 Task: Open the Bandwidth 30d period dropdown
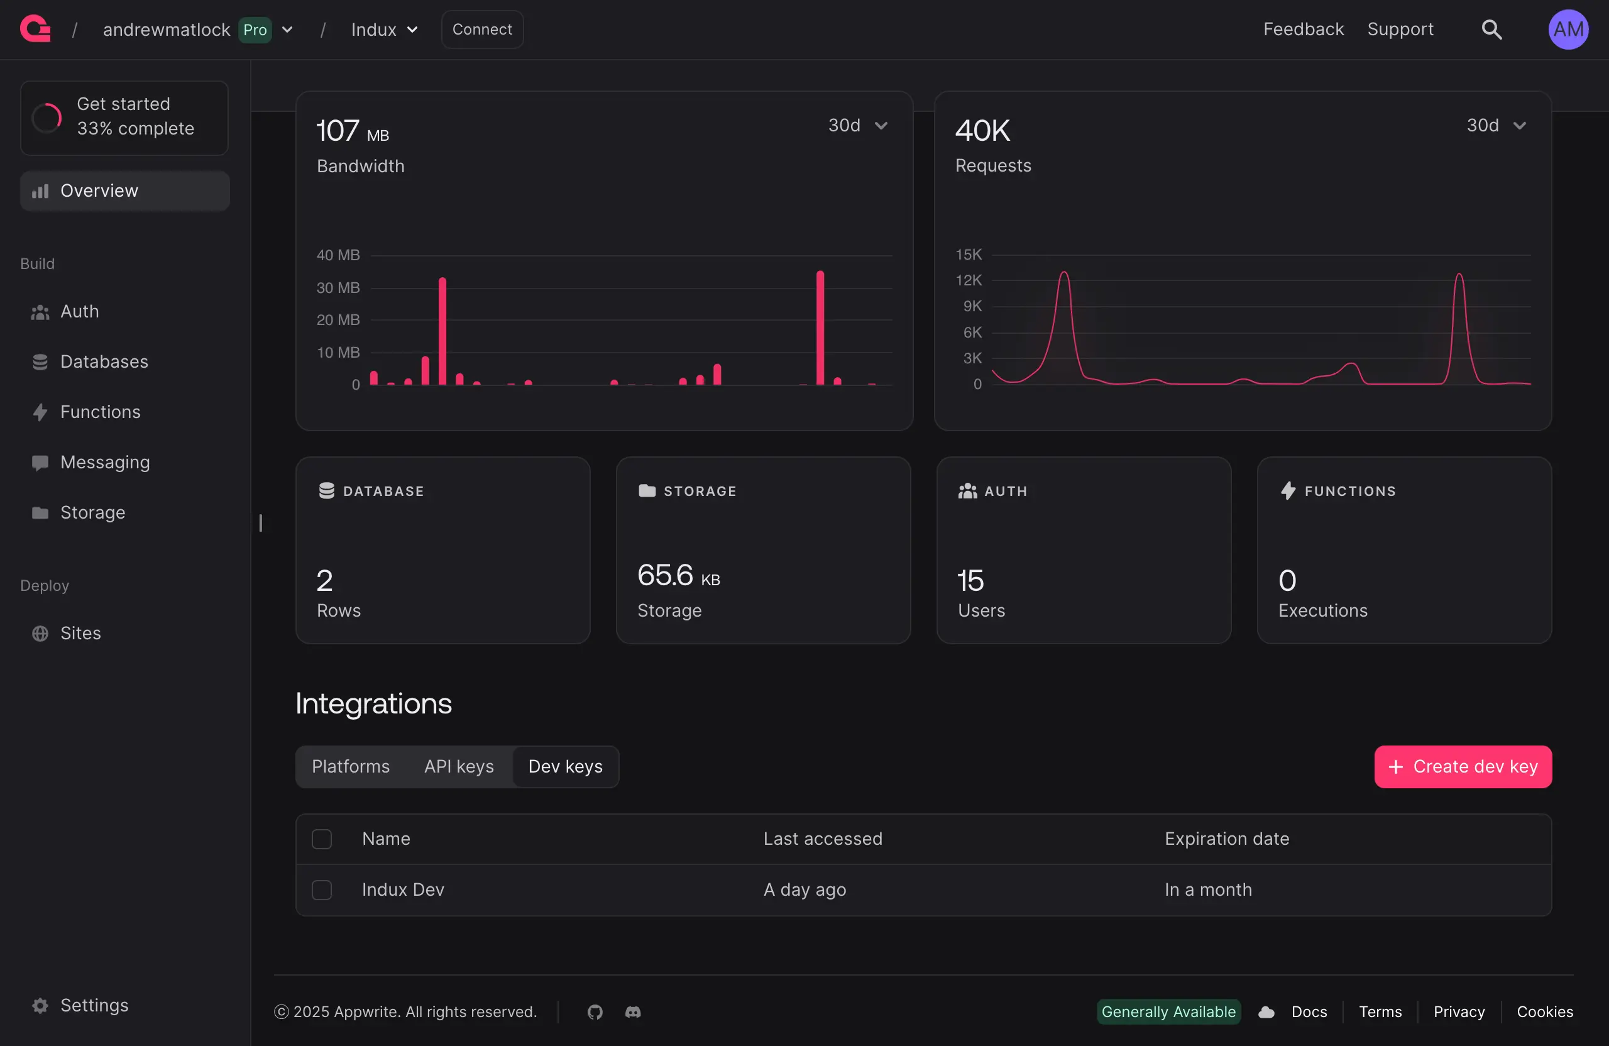[x=858, y=126]
